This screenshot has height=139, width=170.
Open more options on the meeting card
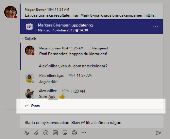156,27
